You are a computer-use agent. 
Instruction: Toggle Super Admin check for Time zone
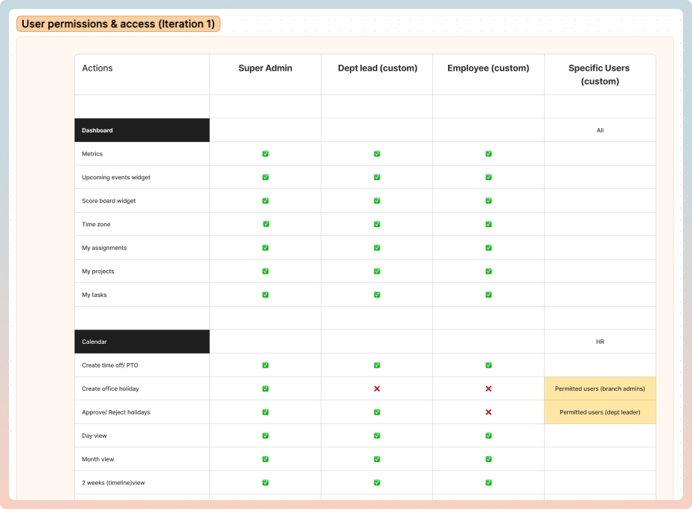pos(266,224)
